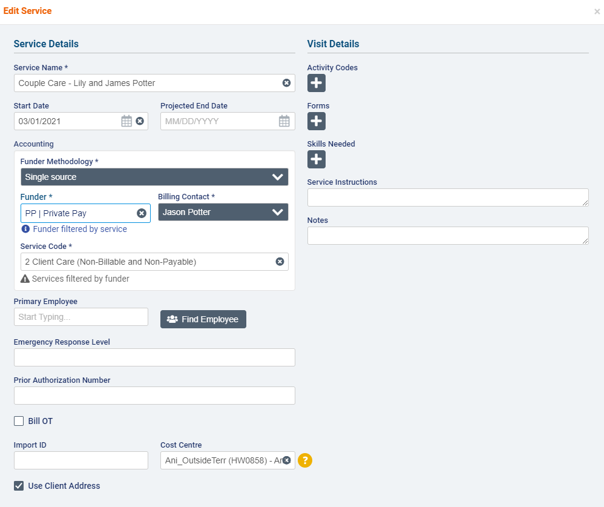Uncheck Use Client Address

pos(18,485)
